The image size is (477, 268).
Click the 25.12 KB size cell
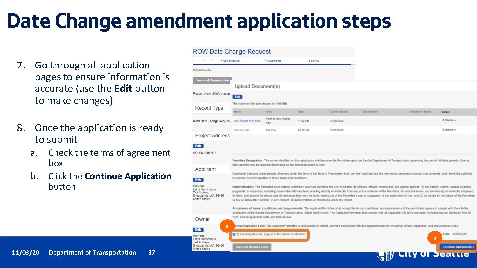tap(303, 130)
